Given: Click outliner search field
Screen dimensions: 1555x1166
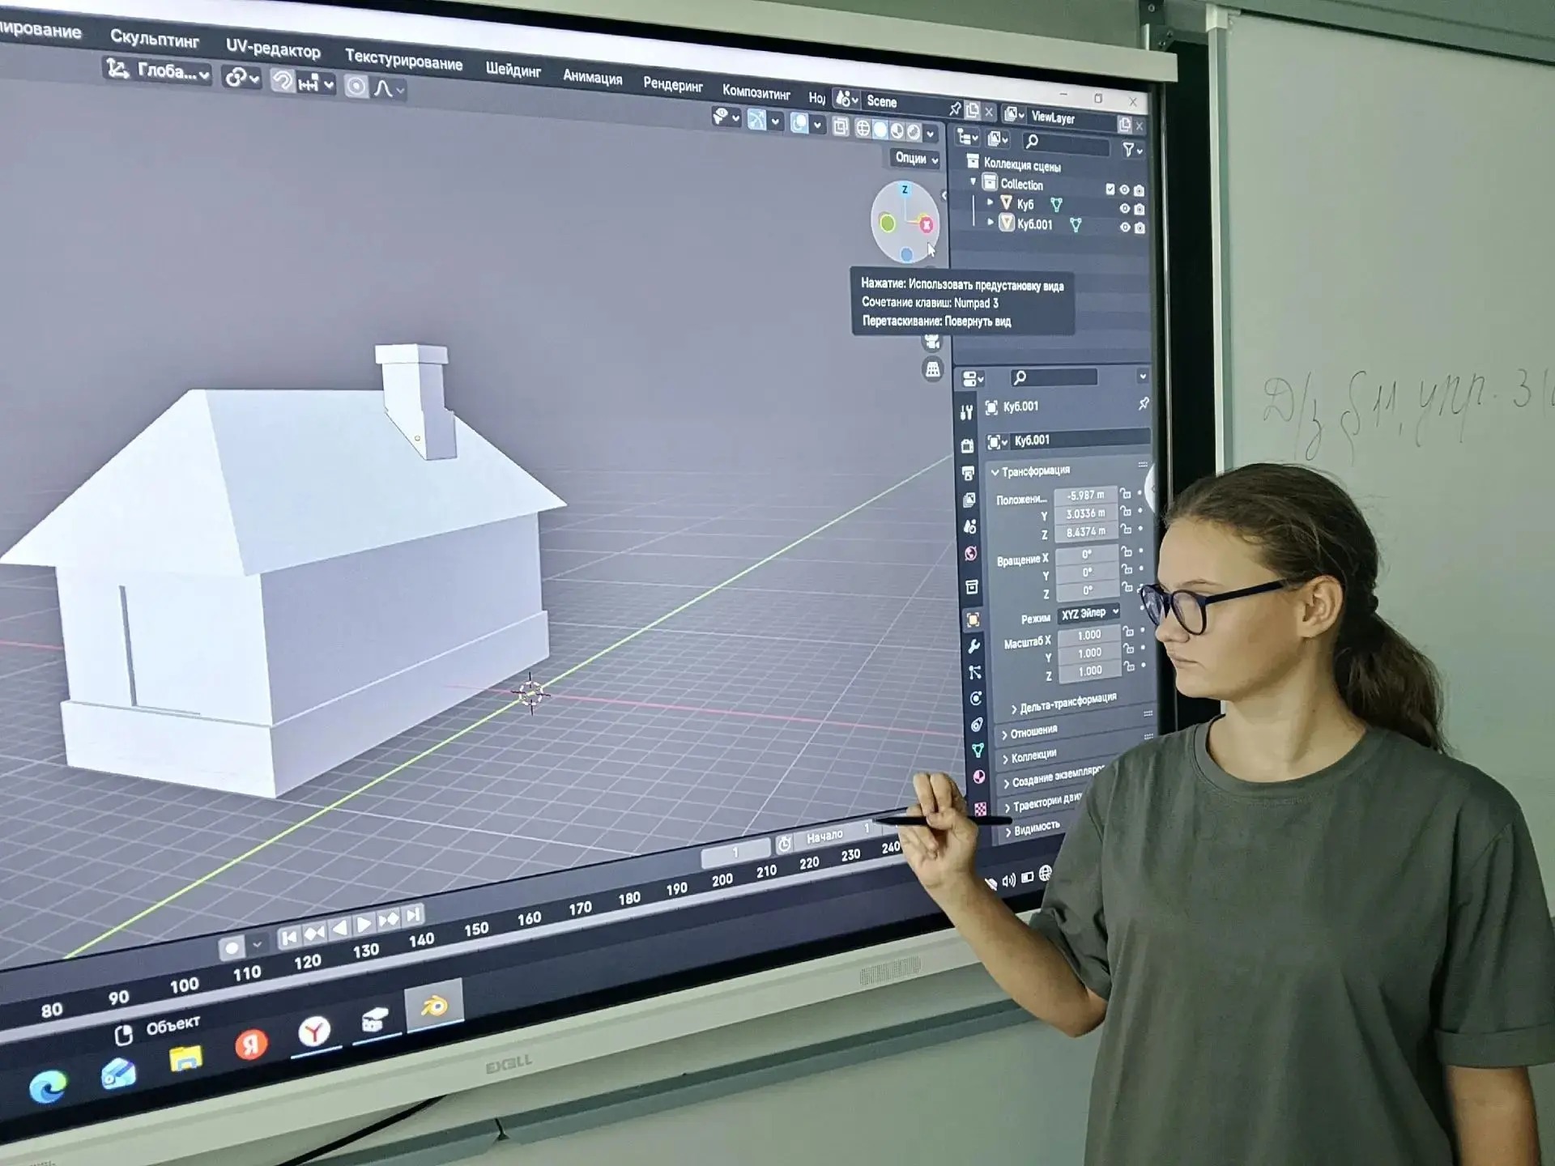Looking at the screenshot, I should click(1065, 143).
